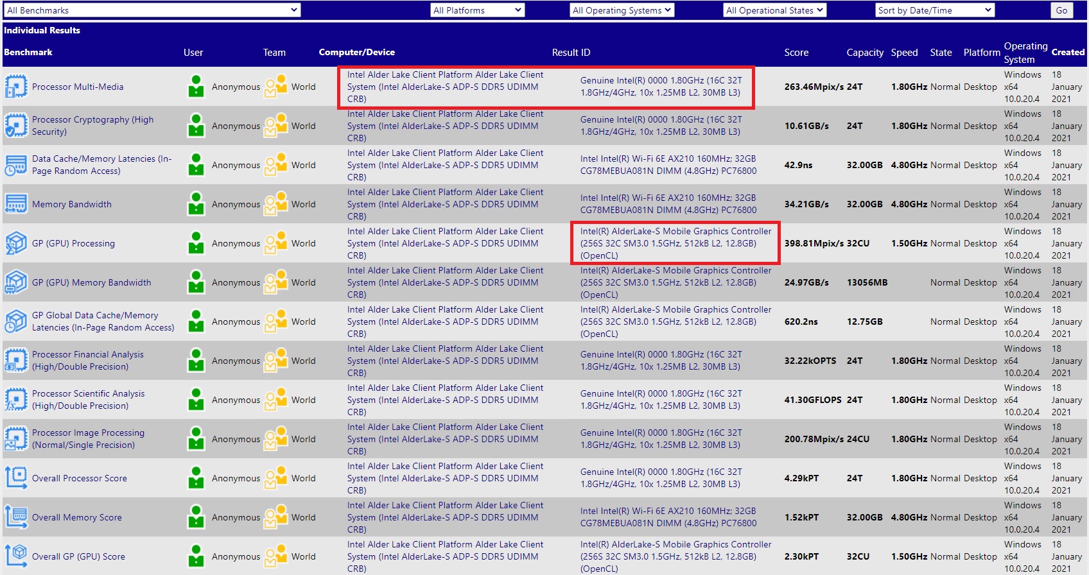Click the team icon in Overall Memory Score row
1089x575 pixels.
pos(276,517)
